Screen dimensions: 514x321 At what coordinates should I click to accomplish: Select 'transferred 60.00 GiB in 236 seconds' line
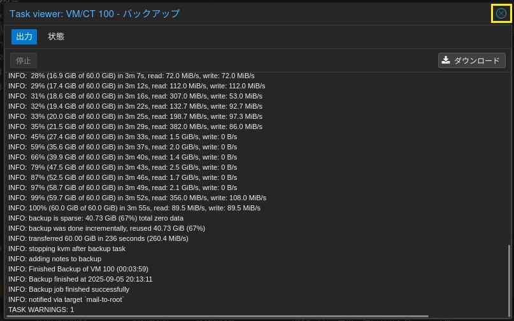pos(98,238)
